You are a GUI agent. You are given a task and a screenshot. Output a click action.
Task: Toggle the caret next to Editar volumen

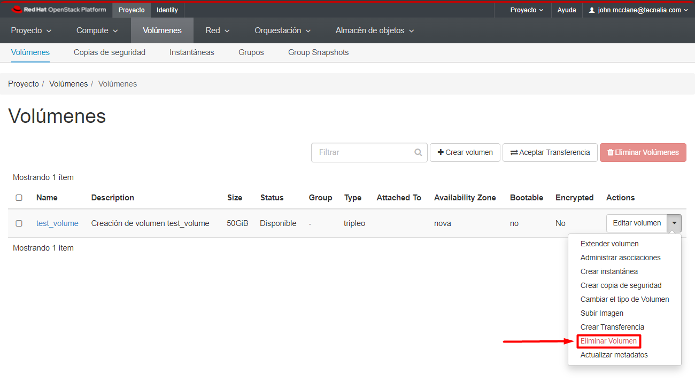coord(674,223)
